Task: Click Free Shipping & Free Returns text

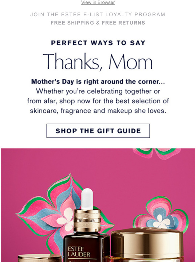Action: tap(98, 23)
